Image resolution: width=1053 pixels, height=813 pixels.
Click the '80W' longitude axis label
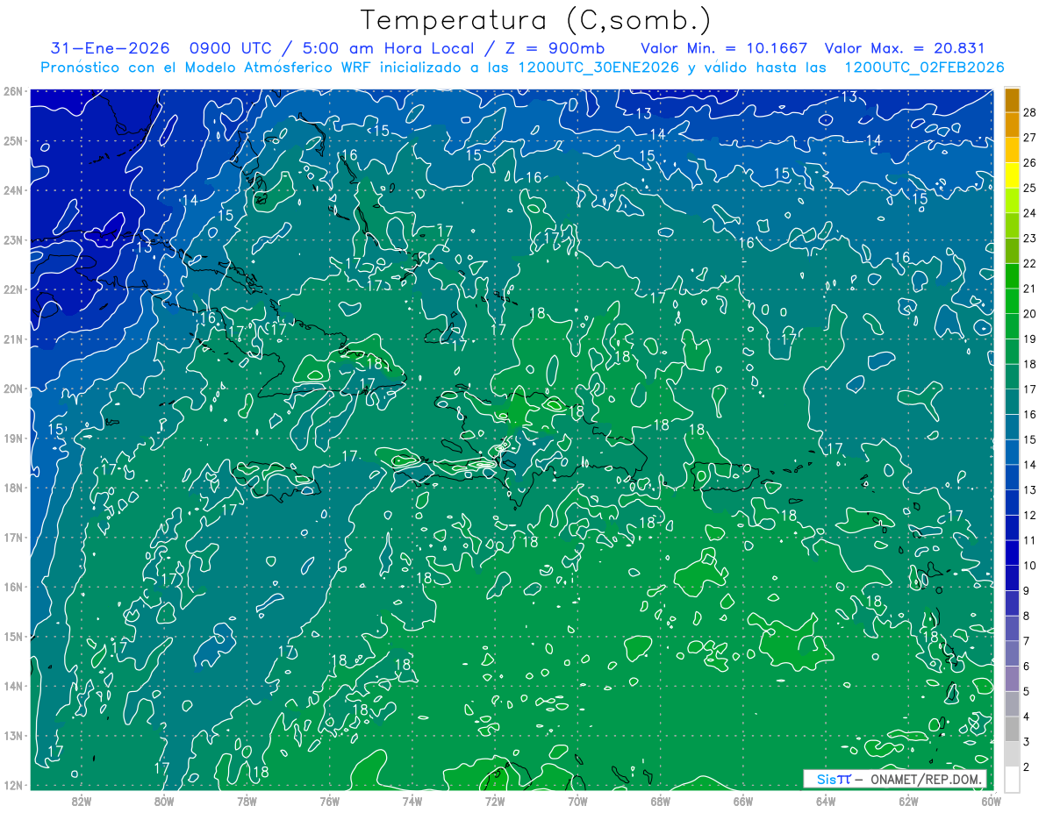[164, 801]
